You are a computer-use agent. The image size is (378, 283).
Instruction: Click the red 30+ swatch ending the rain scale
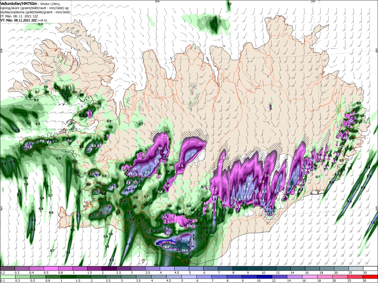370,277
